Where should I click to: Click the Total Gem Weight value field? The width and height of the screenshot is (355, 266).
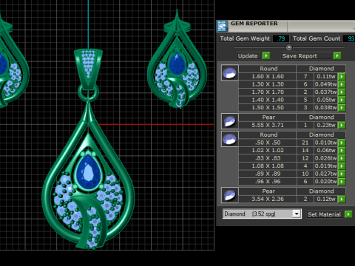tap(281, 38)
